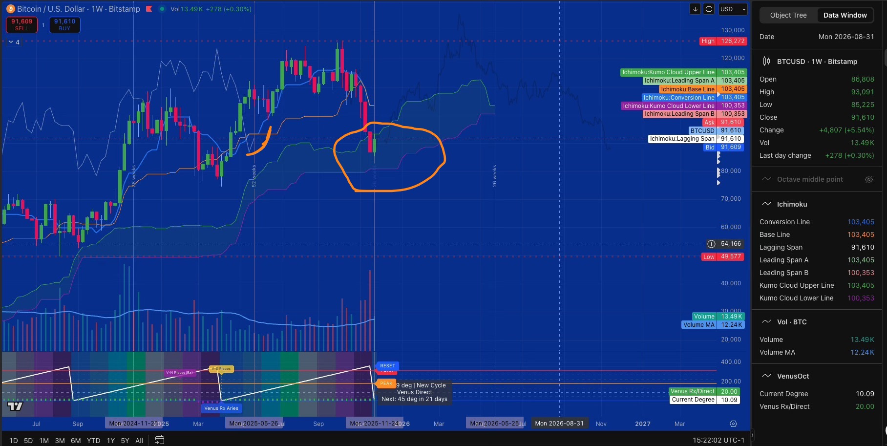Click the Venus Rx Aries marker label

[x=221, y=408]
